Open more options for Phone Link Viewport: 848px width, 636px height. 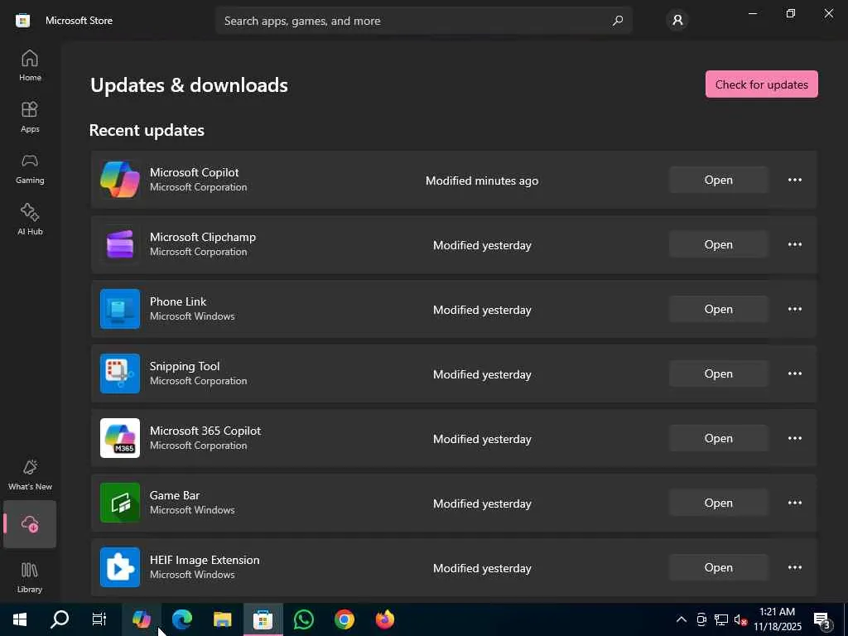(x=794, y=309)
